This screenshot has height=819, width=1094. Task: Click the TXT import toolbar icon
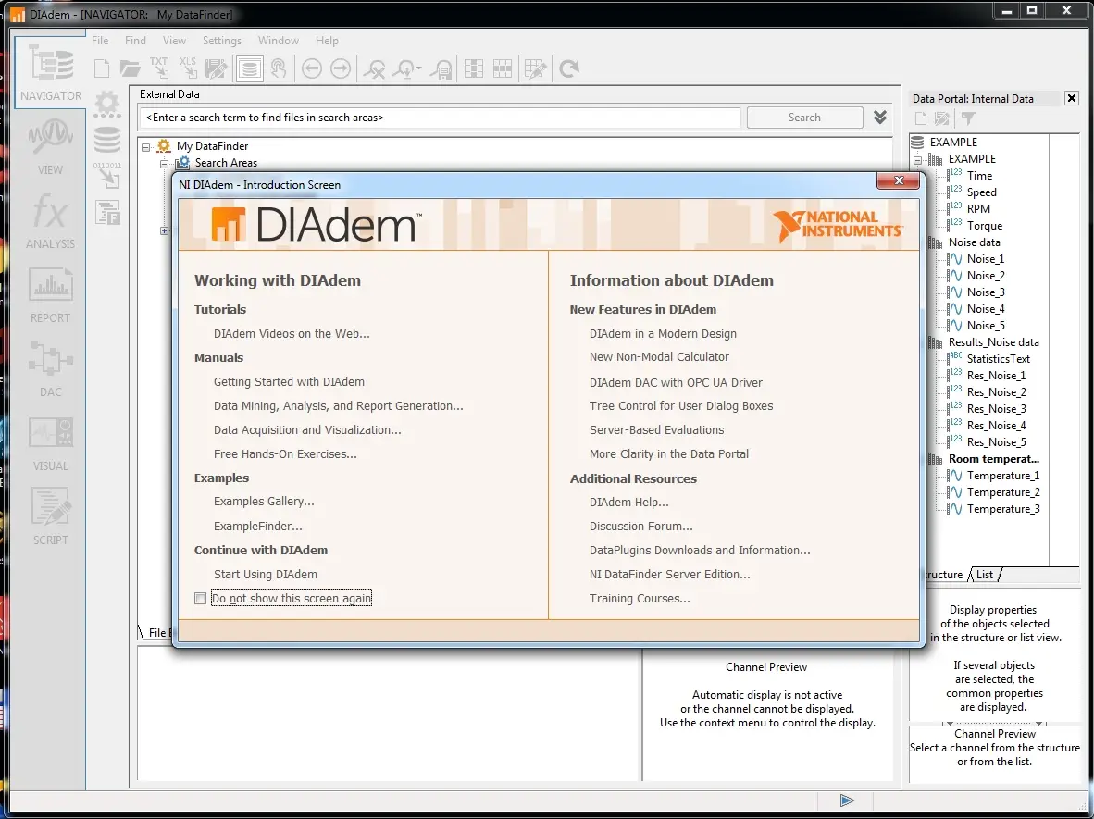pos(159,68)
